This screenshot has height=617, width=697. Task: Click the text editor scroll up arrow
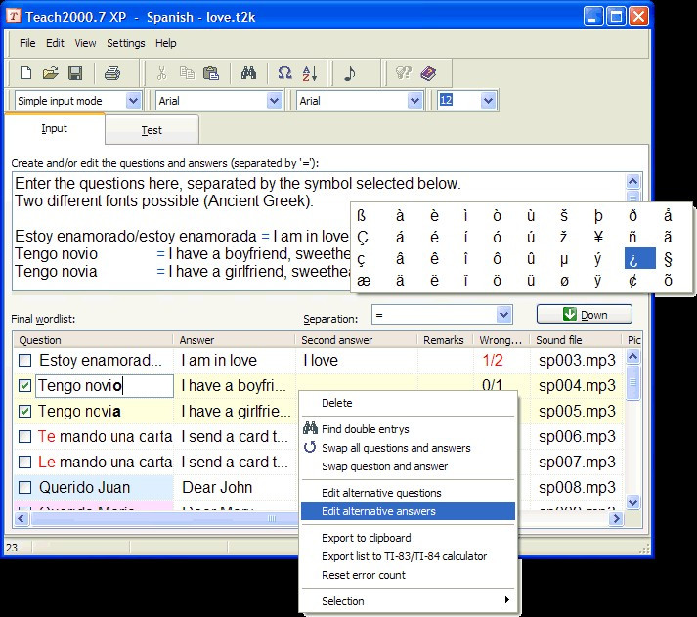[x=632, y=181]
